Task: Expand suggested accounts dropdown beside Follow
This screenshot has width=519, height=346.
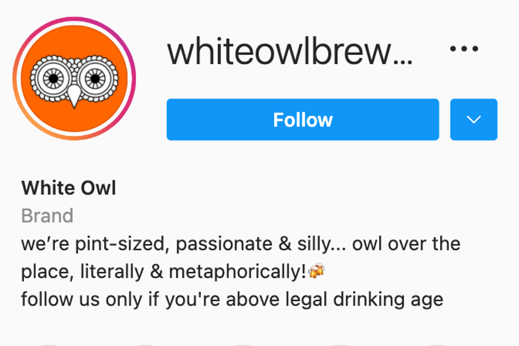Action: [474, 120]
